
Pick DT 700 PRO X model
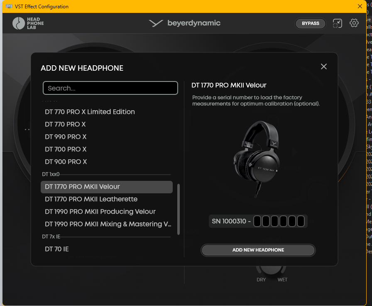[x=66, y=149]
